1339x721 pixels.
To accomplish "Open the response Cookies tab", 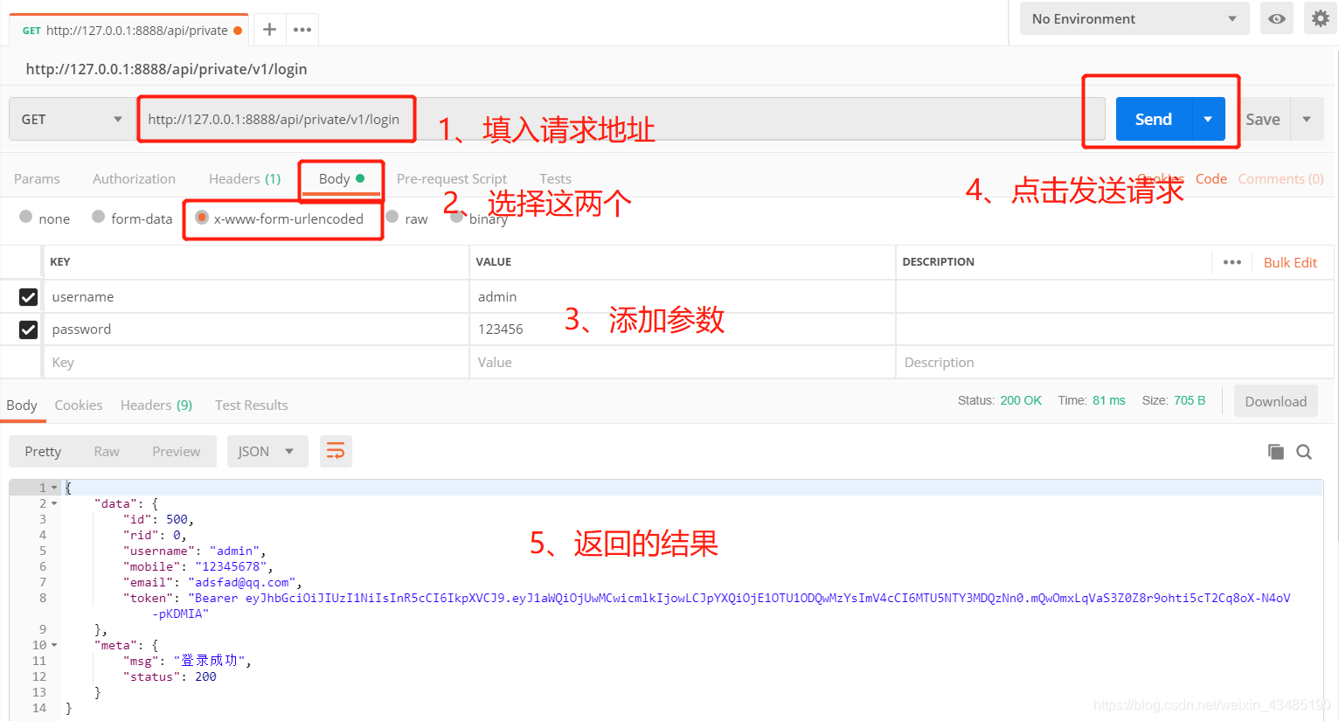I will point(79,405).
